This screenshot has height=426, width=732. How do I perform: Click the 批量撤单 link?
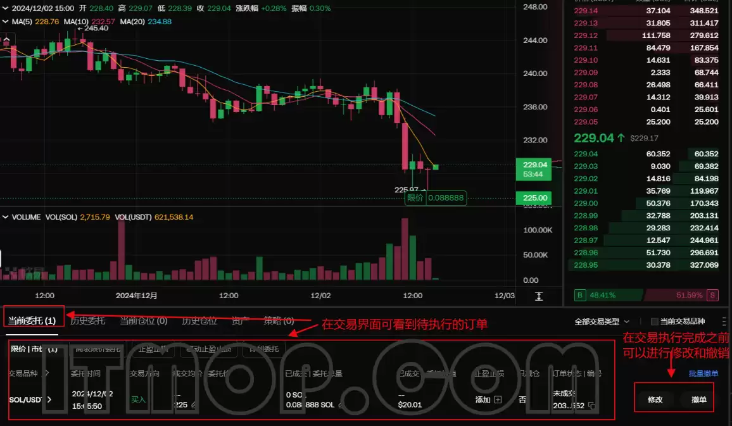click(x=703, y=373)
